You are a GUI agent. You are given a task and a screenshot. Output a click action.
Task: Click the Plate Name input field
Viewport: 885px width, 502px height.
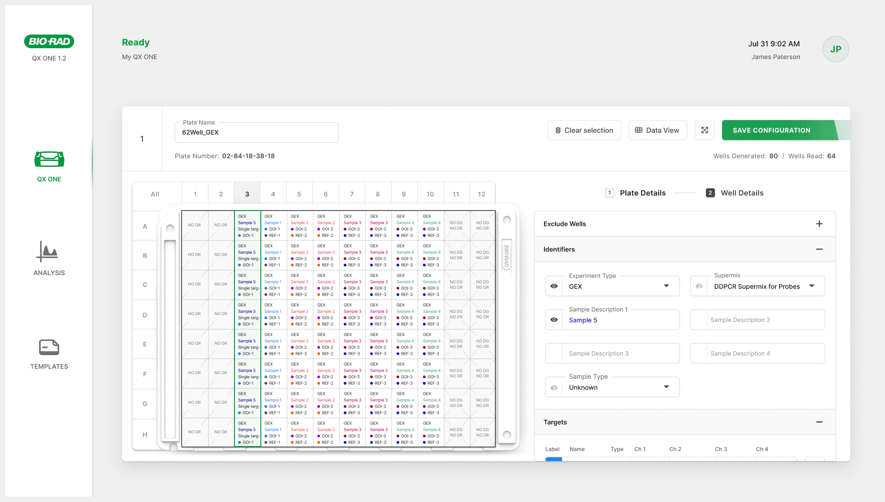(x=256, y=132)
